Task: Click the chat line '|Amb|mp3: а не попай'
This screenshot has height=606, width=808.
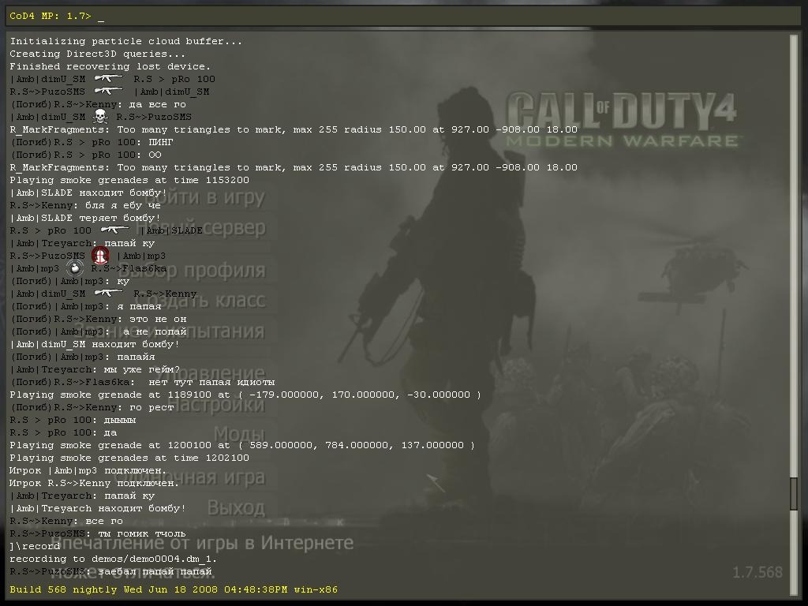Action: coord(98,331)
